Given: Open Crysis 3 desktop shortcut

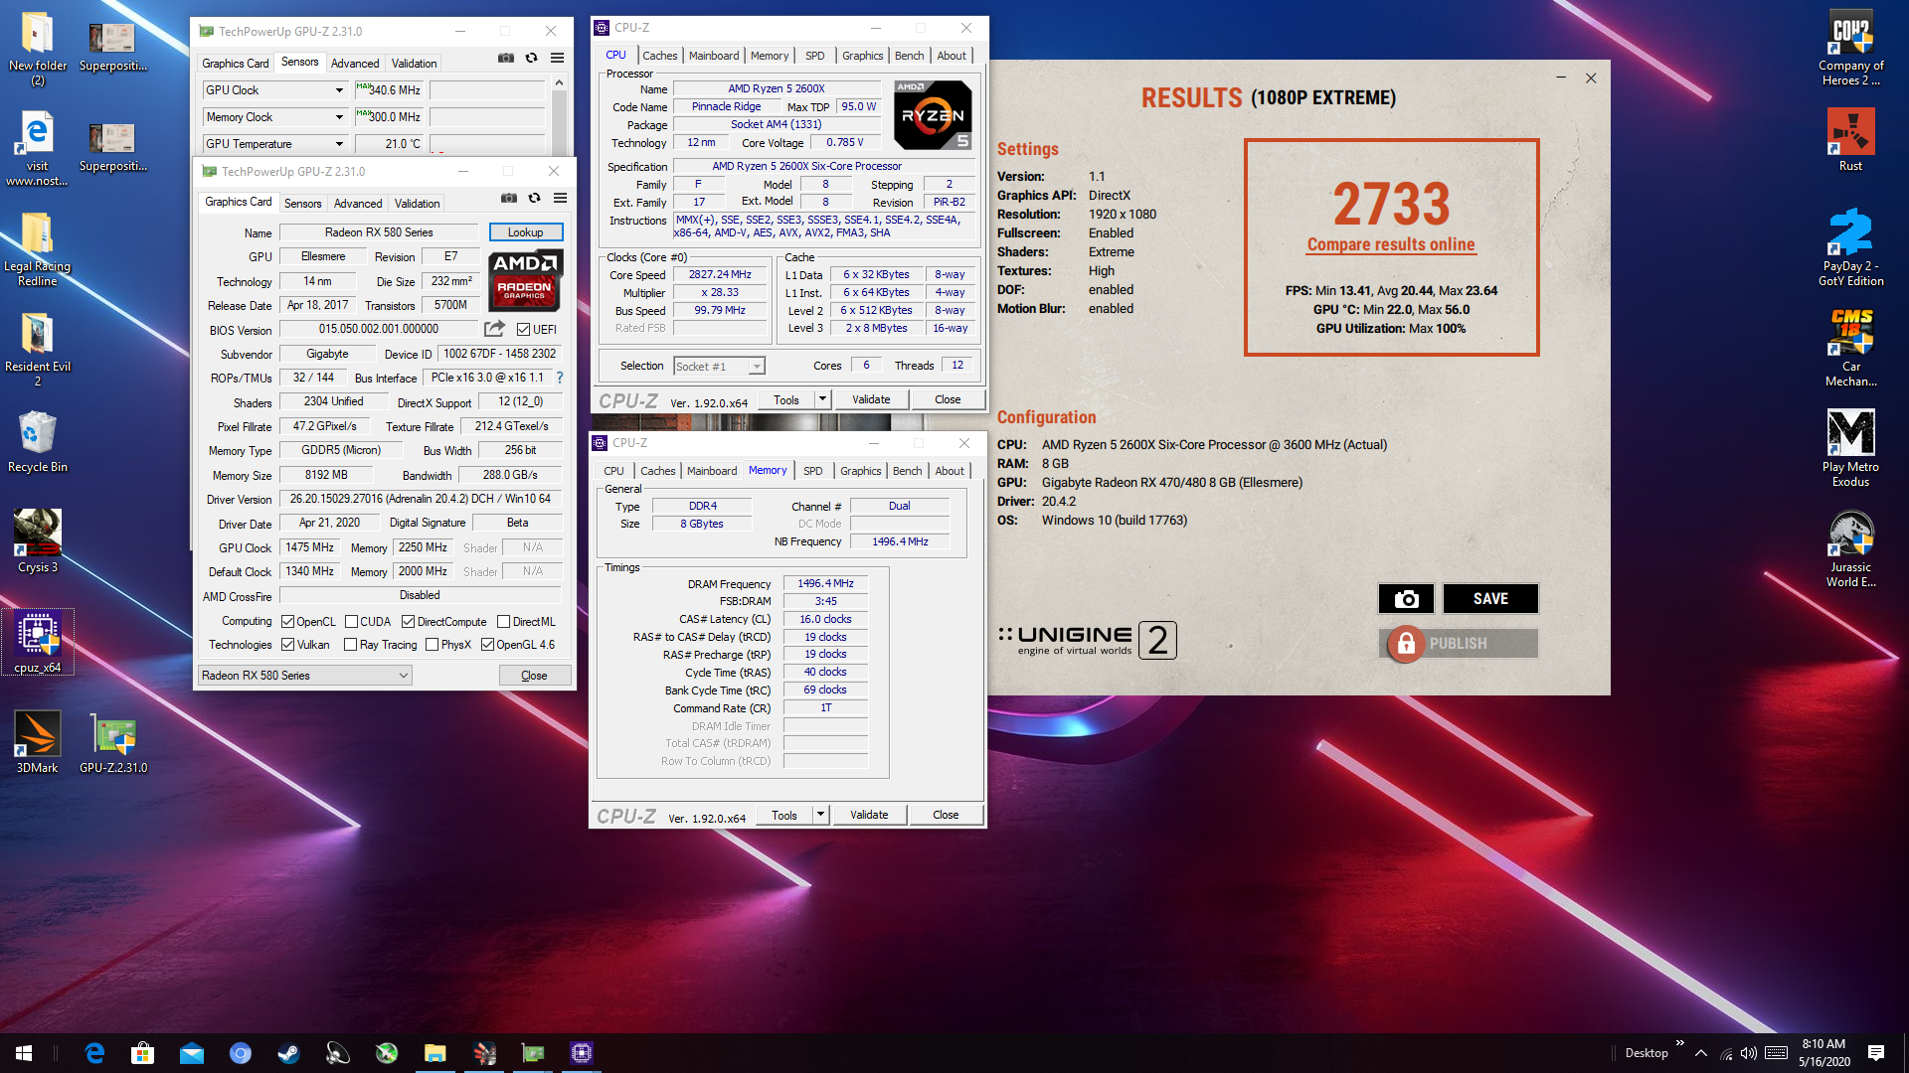Looking at the screenshot, I should pyautogui.click(x=38, y=541).
